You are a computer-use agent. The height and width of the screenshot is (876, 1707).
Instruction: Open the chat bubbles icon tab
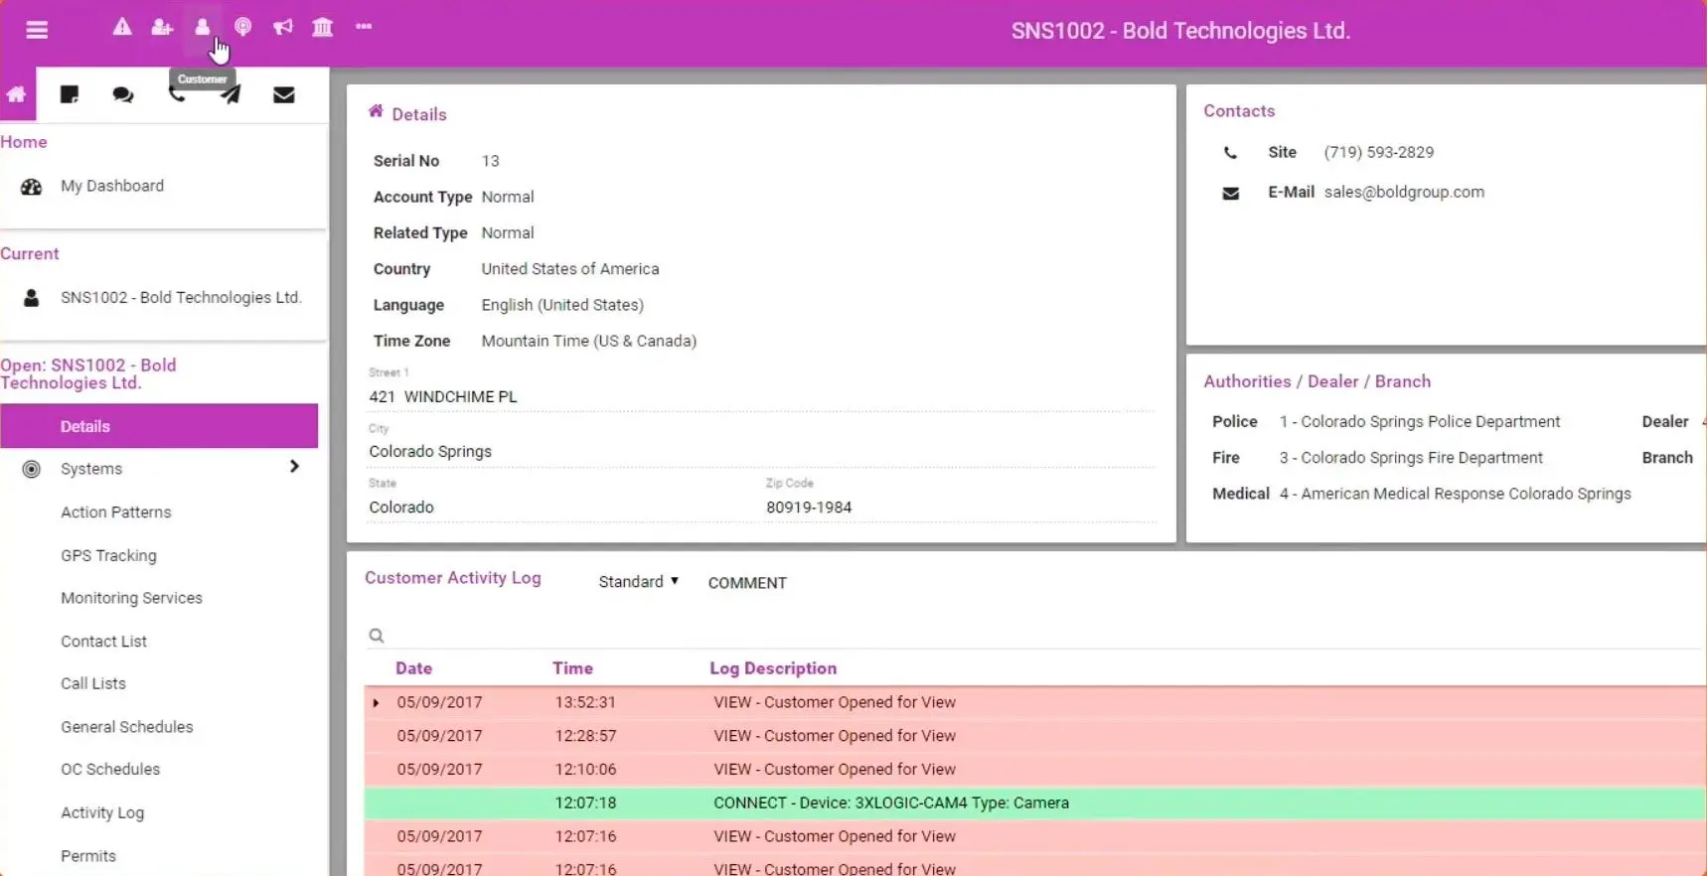[123, 94]
